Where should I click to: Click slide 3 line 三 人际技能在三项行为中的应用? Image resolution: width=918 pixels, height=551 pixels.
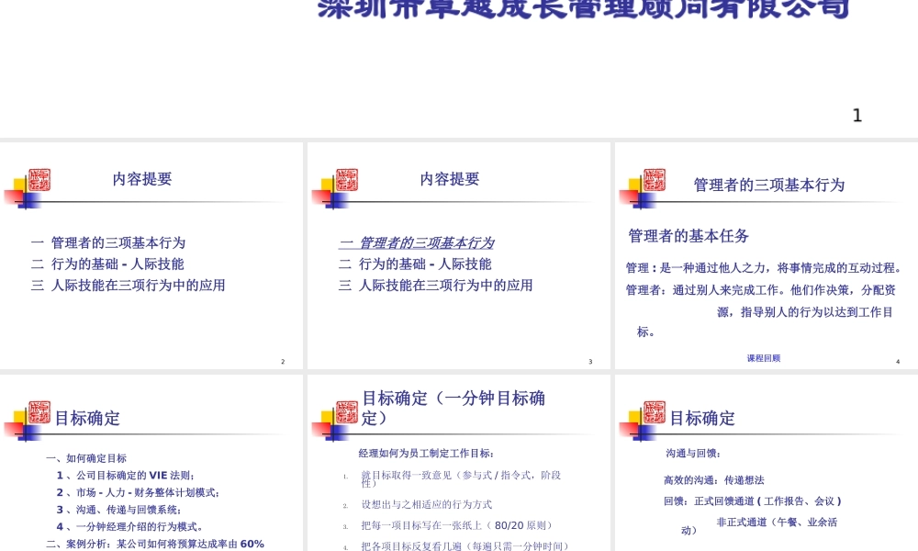tap(435, 286)
